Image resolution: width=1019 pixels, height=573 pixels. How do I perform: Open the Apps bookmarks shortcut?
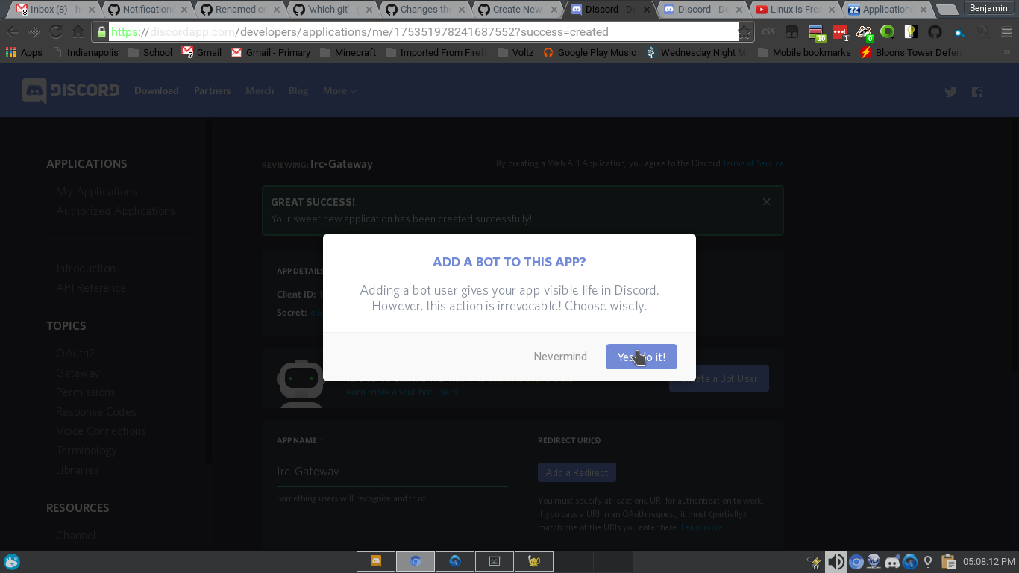click(x=24, y=53)
